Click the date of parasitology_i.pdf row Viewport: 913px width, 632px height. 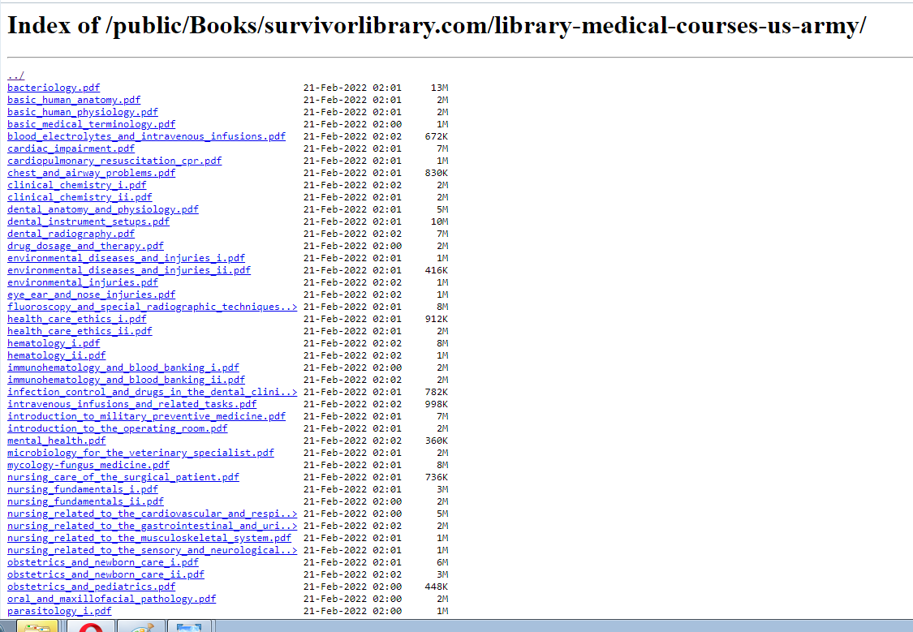[x=352, y=612]
